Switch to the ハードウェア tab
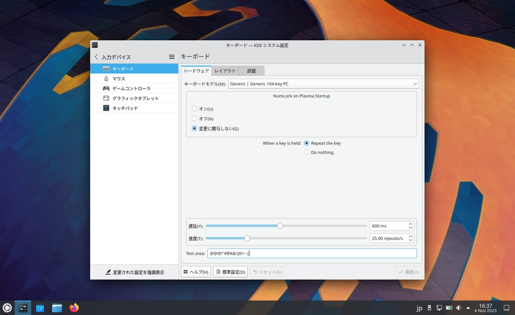 click(x=196, y=70)
